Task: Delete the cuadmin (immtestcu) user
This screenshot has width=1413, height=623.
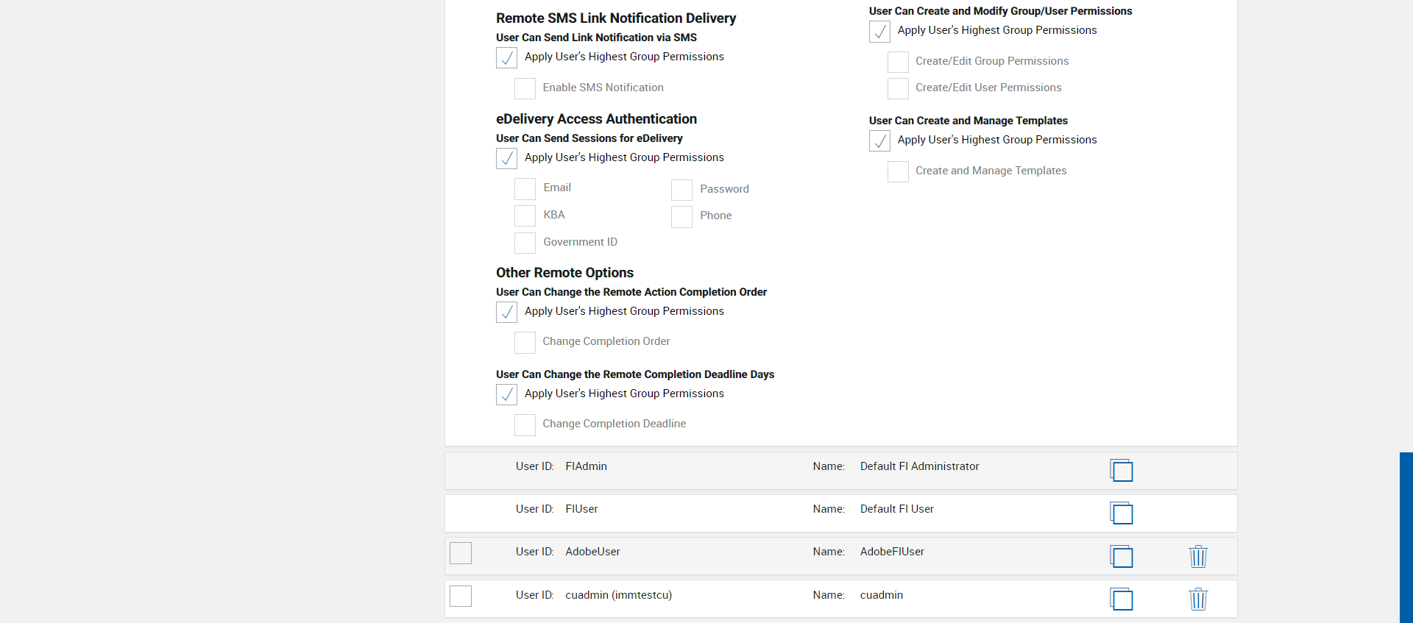Action: [x=1198, y=599]
